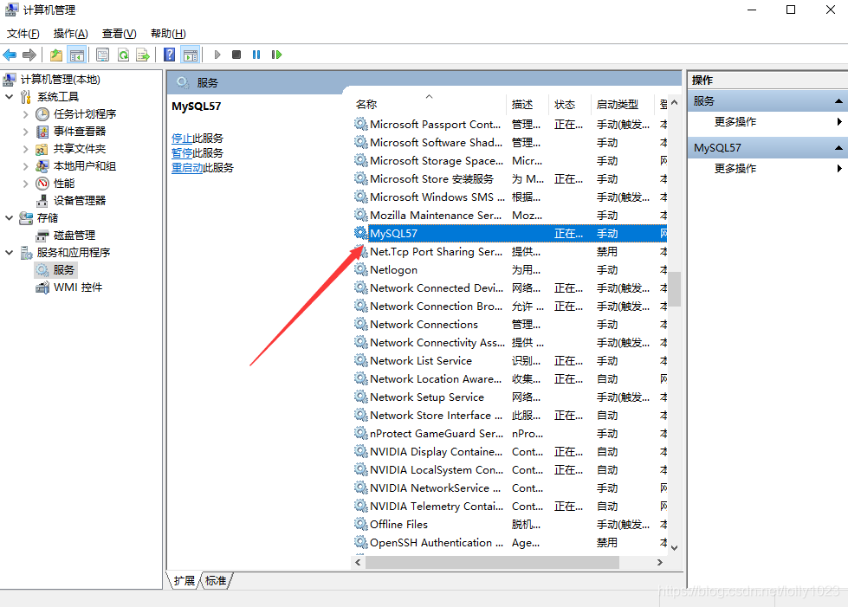848x607 pixels.
Task: Collapse the 服务和应用程序 tree node
Action: 10,253
